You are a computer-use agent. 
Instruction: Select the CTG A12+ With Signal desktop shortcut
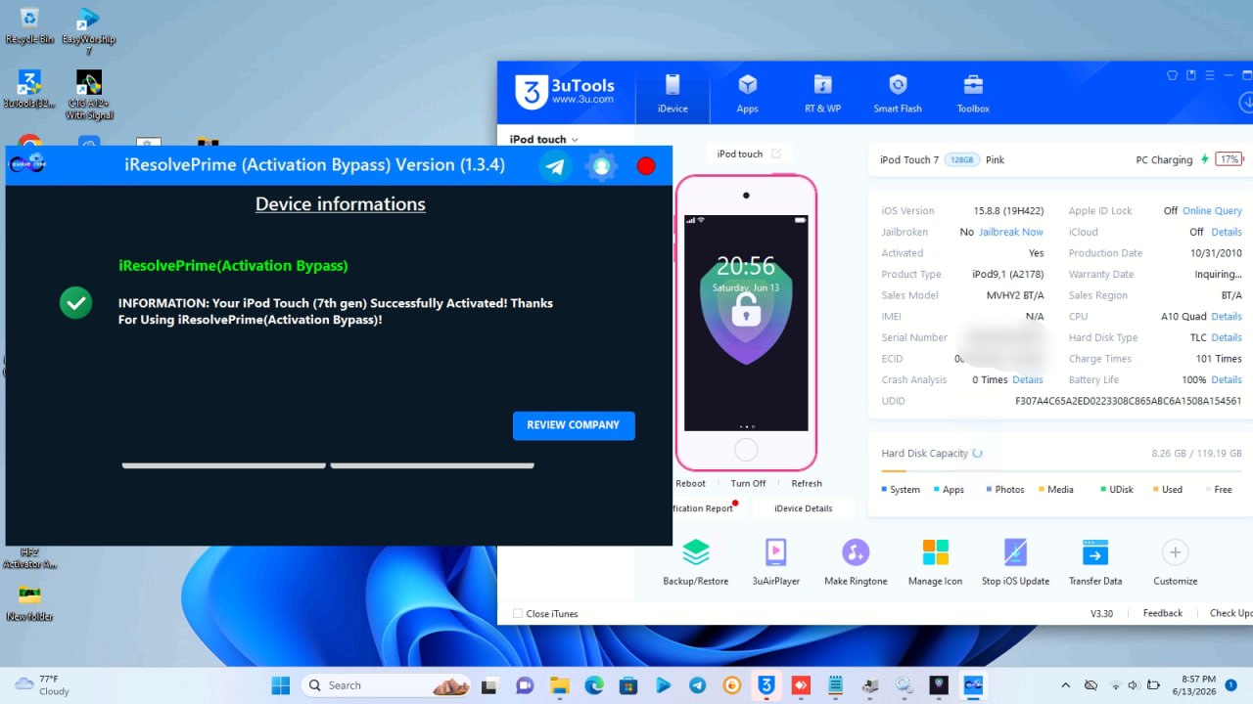click(89, 95)
